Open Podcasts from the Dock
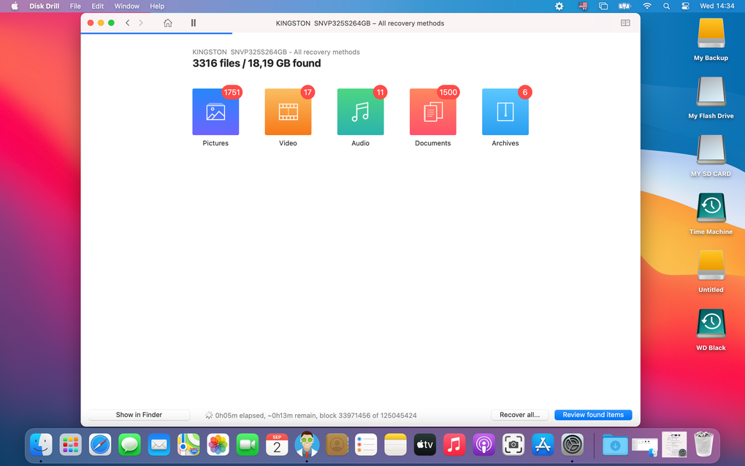The image size is (745, 466). pyautogui.click(x=484, y=445)
